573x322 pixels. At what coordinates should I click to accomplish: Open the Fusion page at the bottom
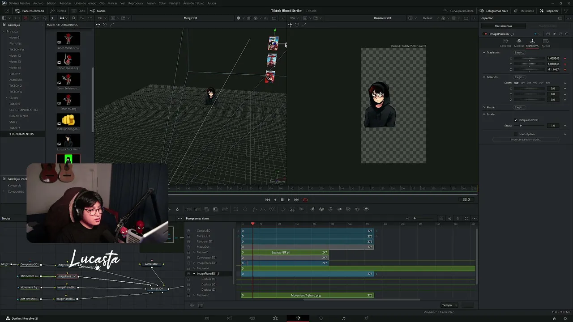coord(298,318)
